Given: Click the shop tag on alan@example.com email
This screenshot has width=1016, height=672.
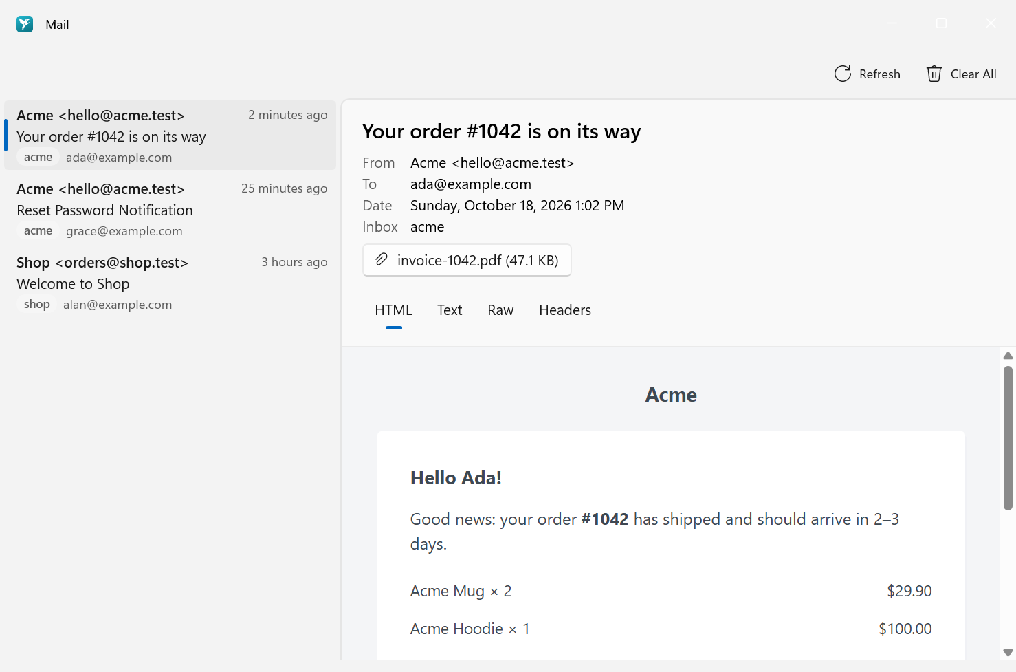Looking at the screenshot, I should point(37,305).
